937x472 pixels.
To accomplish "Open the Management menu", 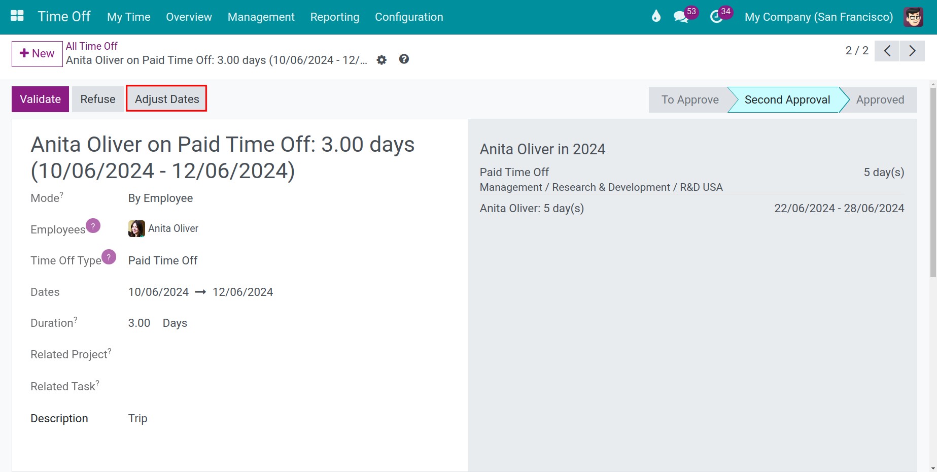I will tap(261, 17).
